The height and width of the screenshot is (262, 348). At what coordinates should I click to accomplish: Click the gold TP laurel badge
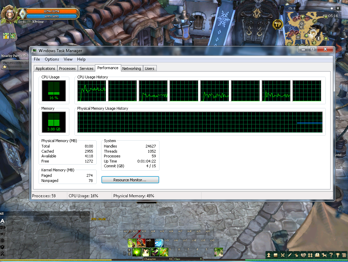pos(278,24)
